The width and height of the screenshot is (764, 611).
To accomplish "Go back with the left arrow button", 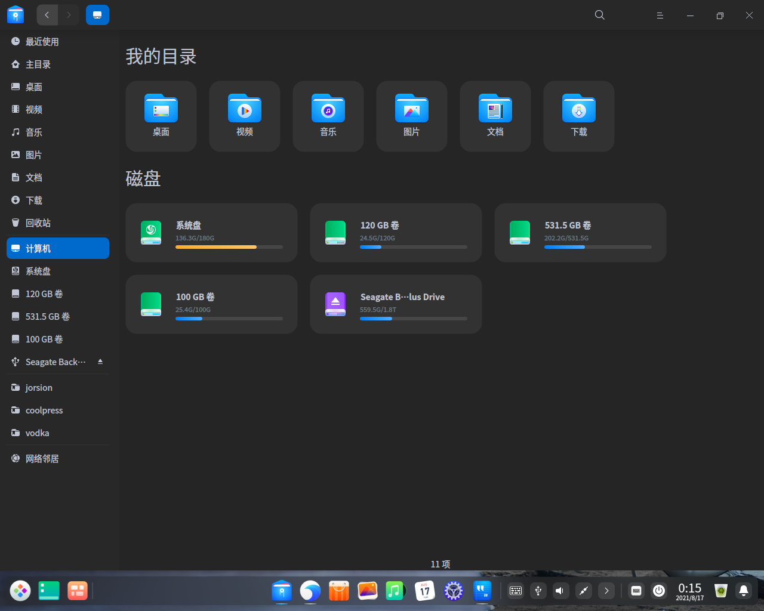I will tap(47, 15).
